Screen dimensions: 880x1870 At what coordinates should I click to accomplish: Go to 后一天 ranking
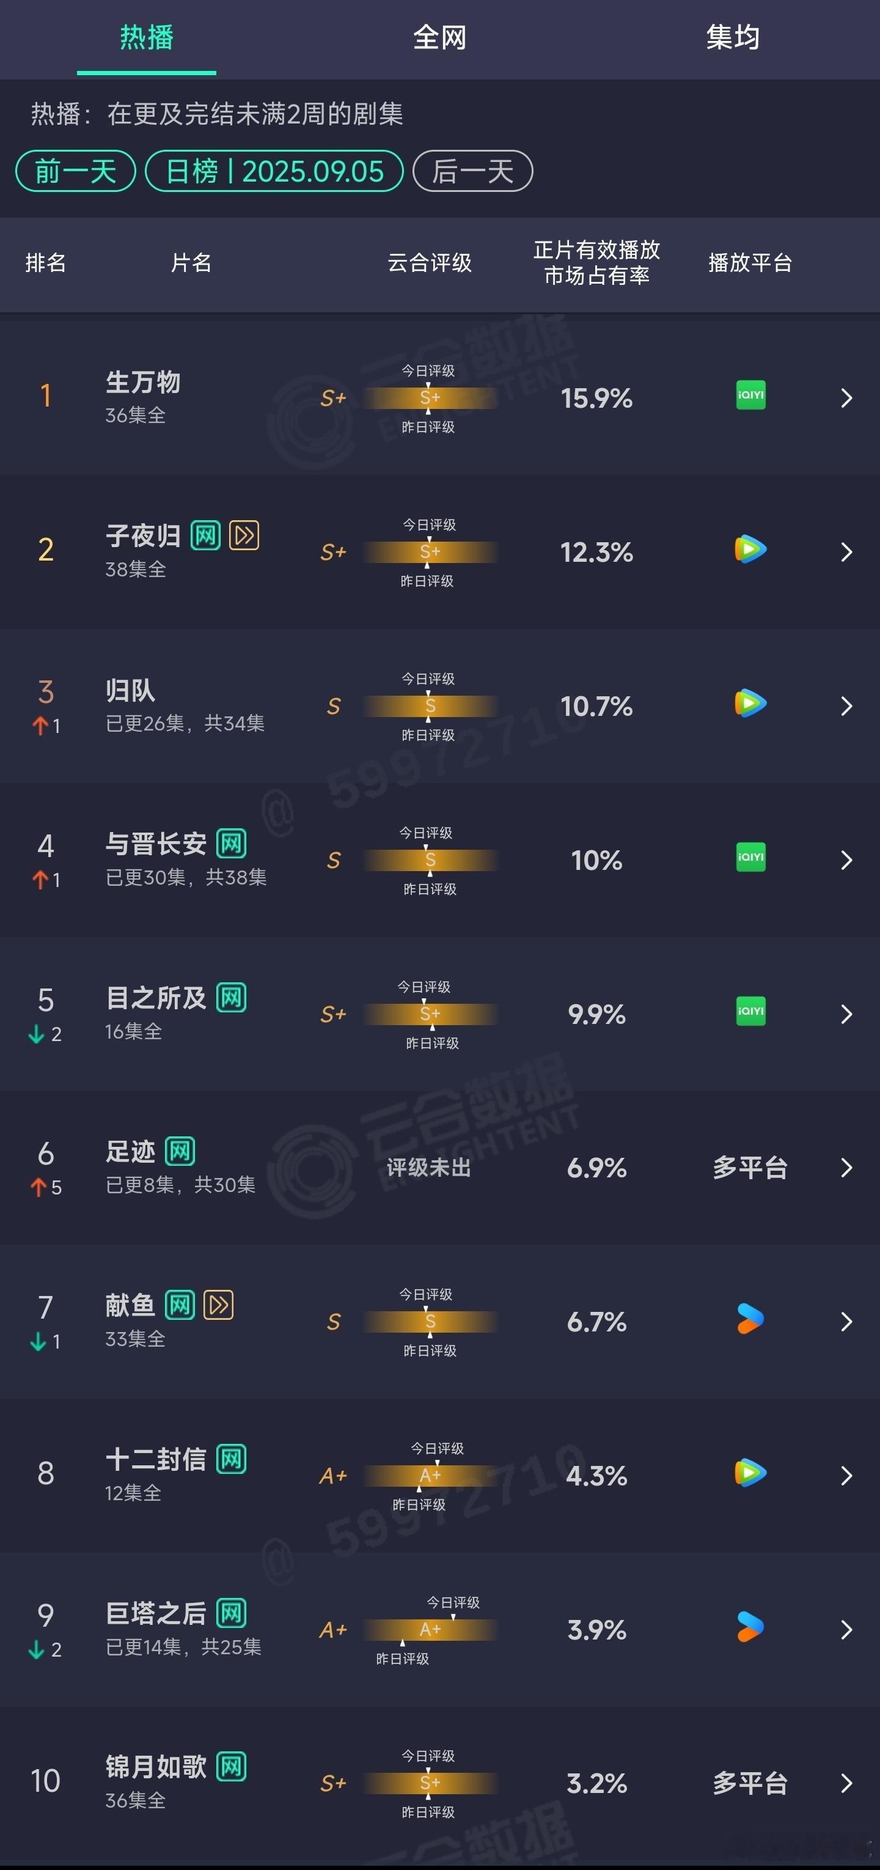coord(472,171)
